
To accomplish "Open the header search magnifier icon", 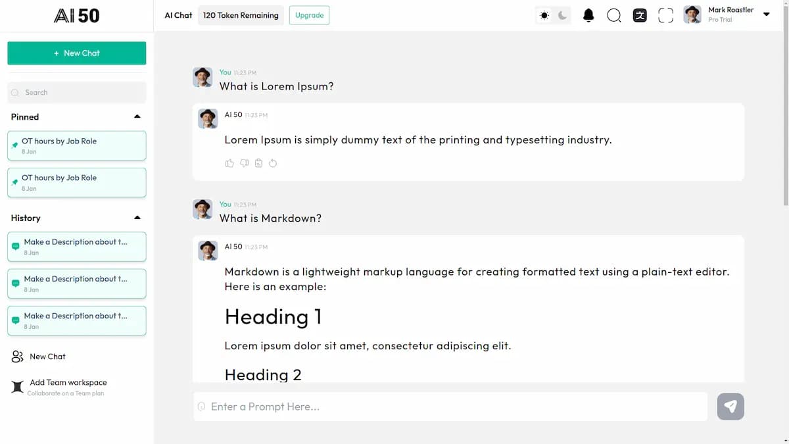I will click(614, 15).
